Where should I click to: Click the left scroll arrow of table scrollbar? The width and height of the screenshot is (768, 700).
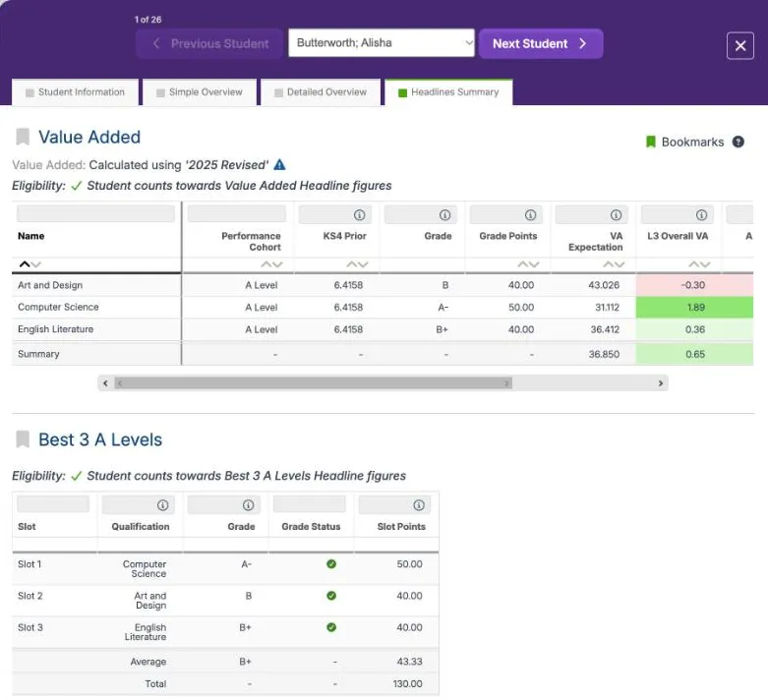[x=105, y=383]
